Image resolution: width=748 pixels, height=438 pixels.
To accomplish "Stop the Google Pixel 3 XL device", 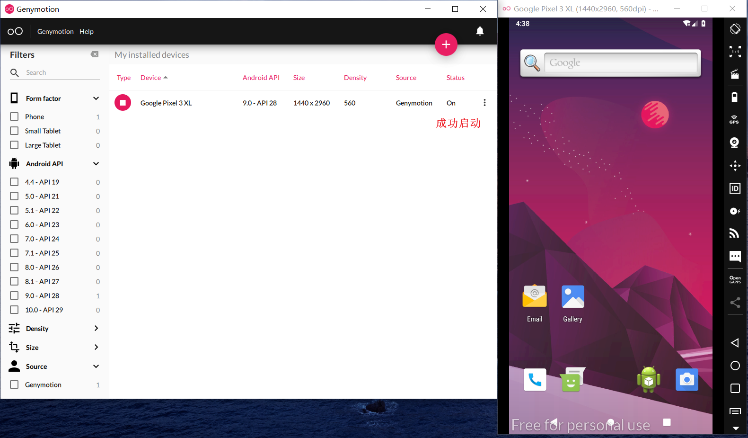I will 123,103.
